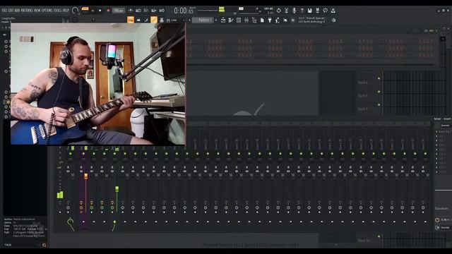Open the TOOLS menu
This screenshot has width=452, height=254.
tap(58, 11)
